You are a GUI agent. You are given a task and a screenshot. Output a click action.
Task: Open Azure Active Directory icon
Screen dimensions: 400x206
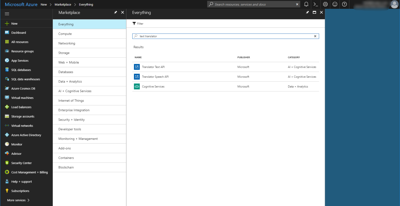[7, 135]
